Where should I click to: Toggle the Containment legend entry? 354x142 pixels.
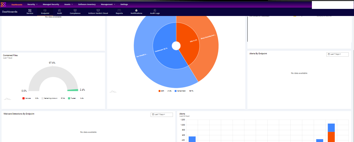pos(184,91)
